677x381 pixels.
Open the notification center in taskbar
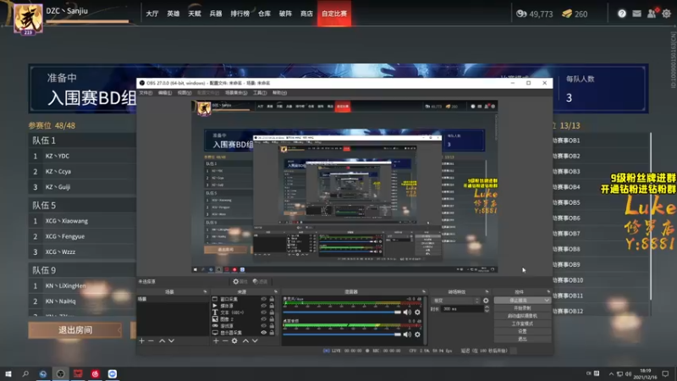[x=665, y=373]
